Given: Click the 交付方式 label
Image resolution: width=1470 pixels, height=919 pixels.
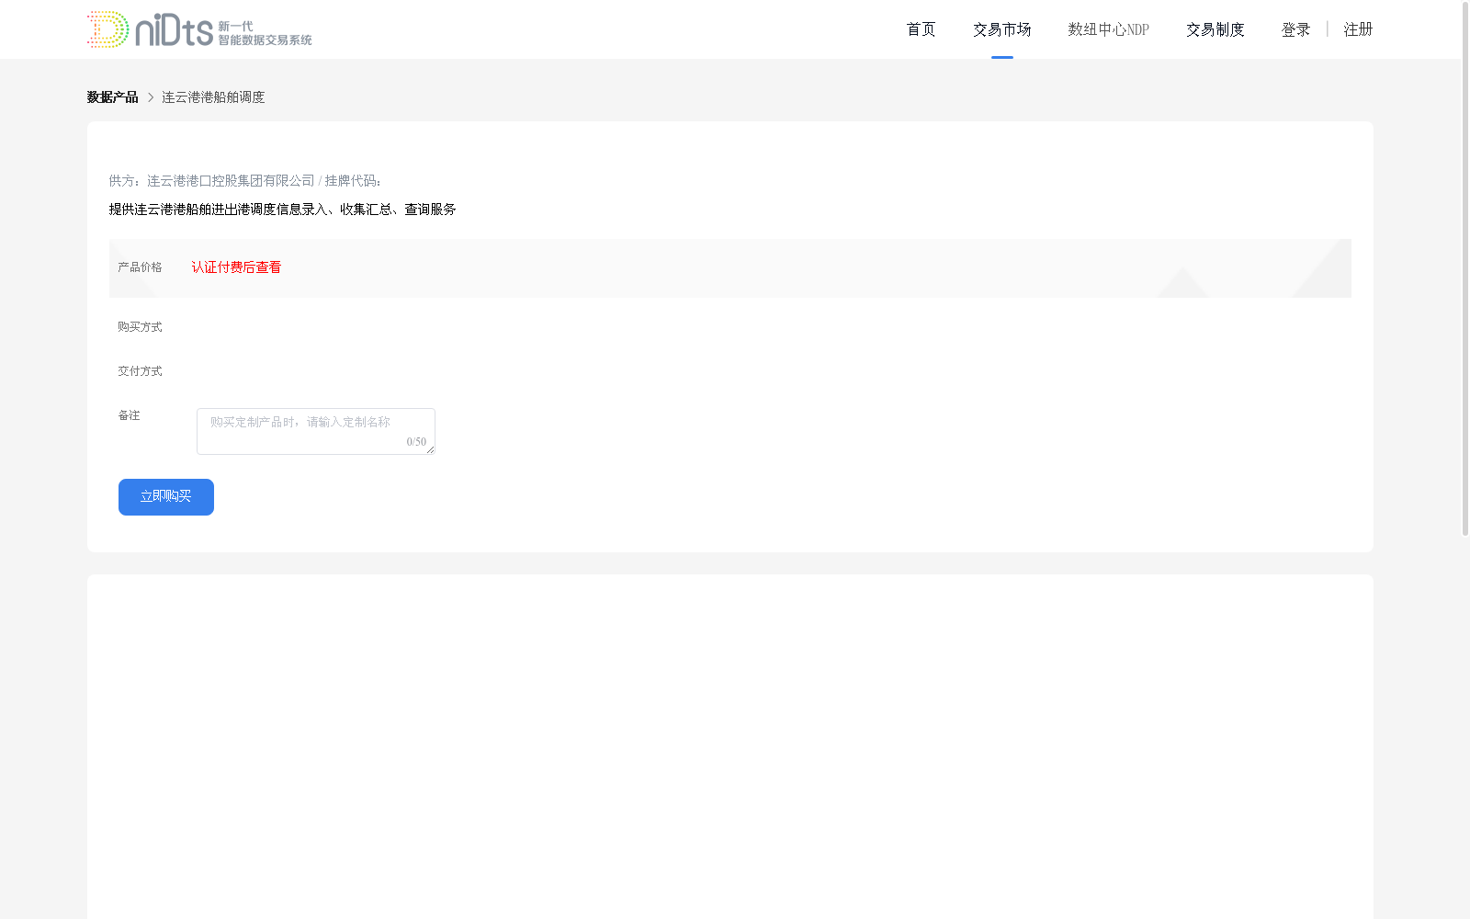Looking at the screenshot, I should 140,371.
